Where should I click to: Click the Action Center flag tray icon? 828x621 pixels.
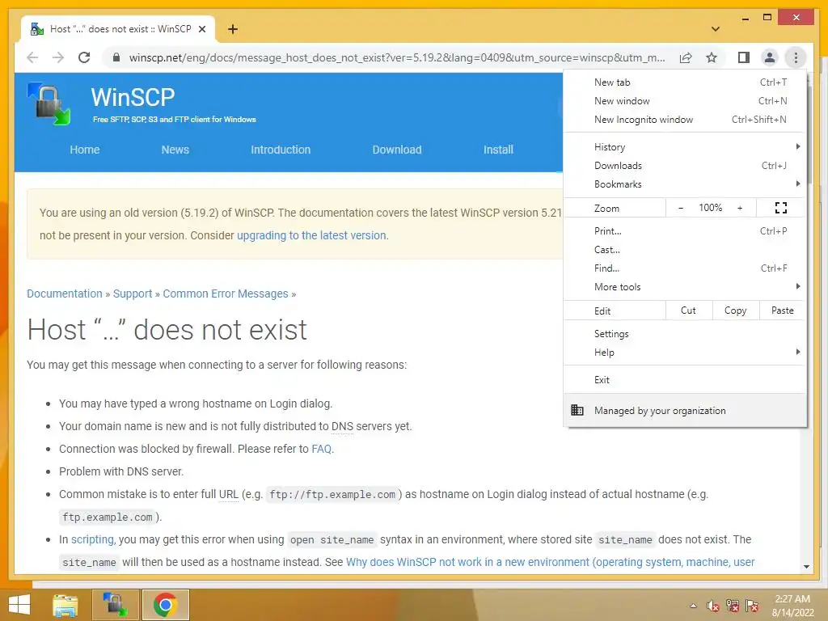(x=752, y=606)
